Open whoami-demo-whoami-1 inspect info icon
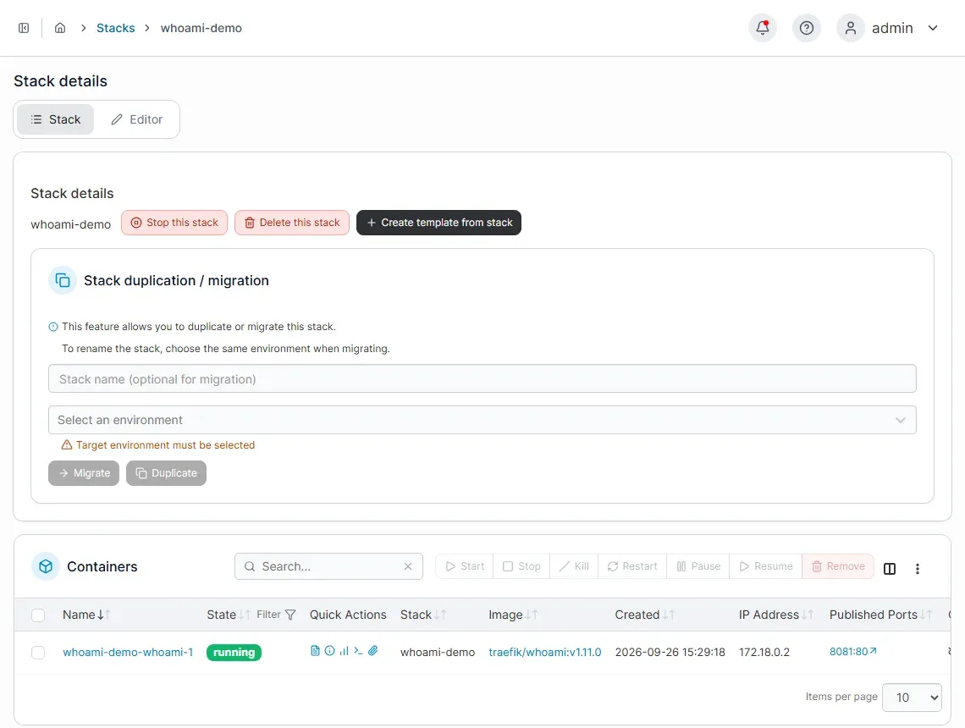This screenshot has width=965, height=728. 330,650
